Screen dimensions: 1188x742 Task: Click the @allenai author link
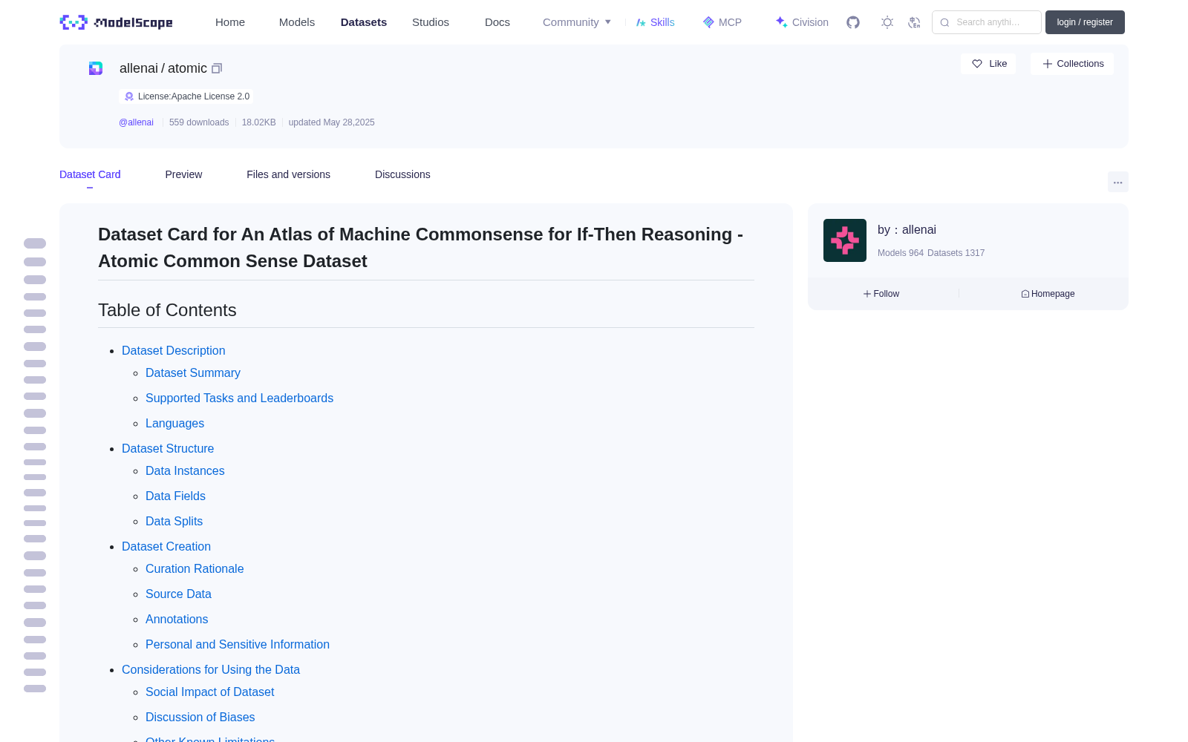click(136, 122)
